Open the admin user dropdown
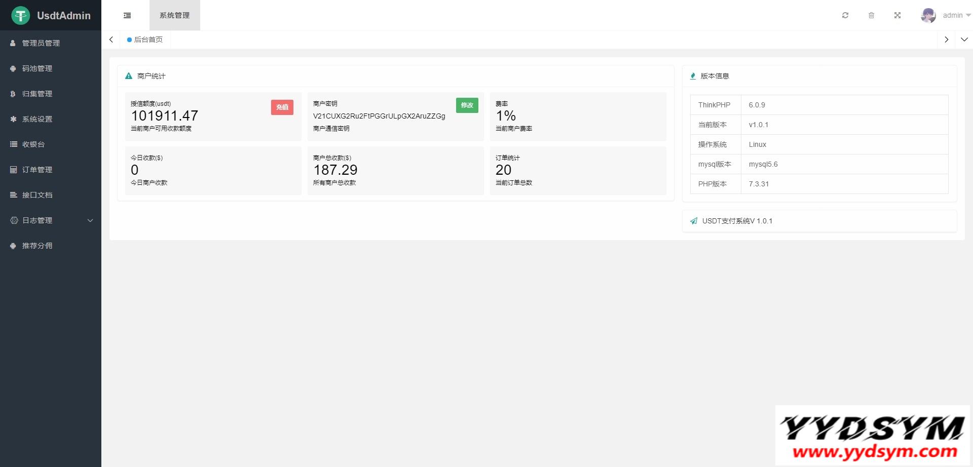This screenshot has width=973, height=467. (956, 16)
